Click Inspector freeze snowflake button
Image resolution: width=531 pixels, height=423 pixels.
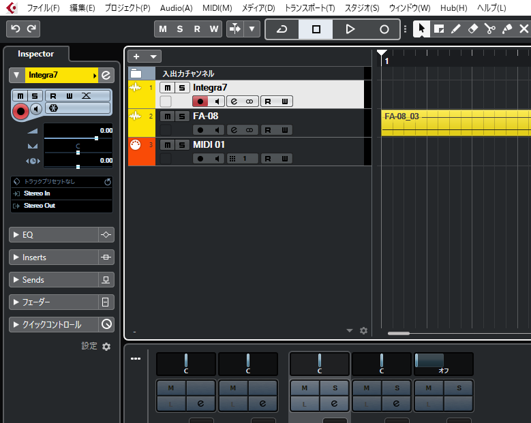[53, 108]
